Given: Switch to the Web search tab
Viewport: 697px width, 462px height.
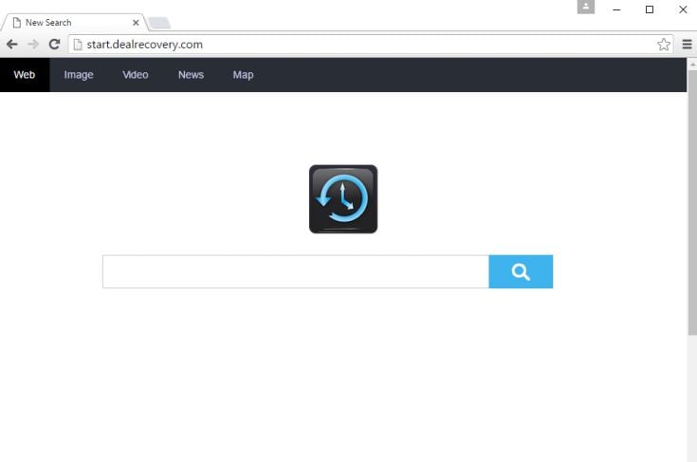Looking at the screenshot, I should tap(25, 75).
